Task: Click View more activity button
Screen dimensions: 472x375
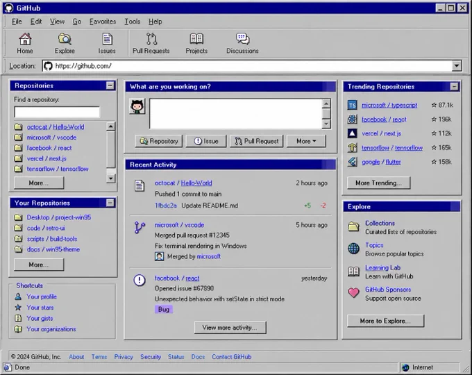Action: point(230,328)
